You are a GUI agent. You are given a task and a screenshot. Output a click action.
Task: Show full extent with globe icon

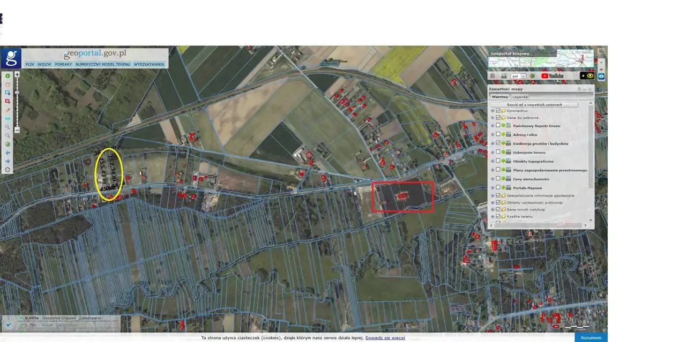(8, 145)
